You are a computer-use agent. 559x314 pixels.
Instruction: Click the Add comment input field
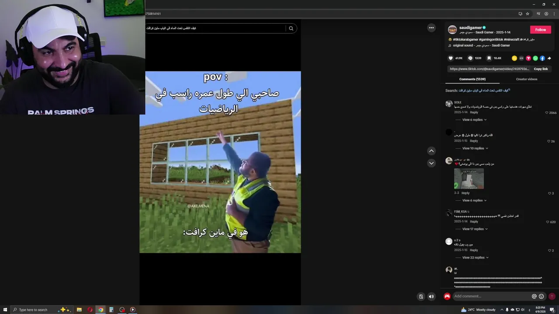[492, 296]
